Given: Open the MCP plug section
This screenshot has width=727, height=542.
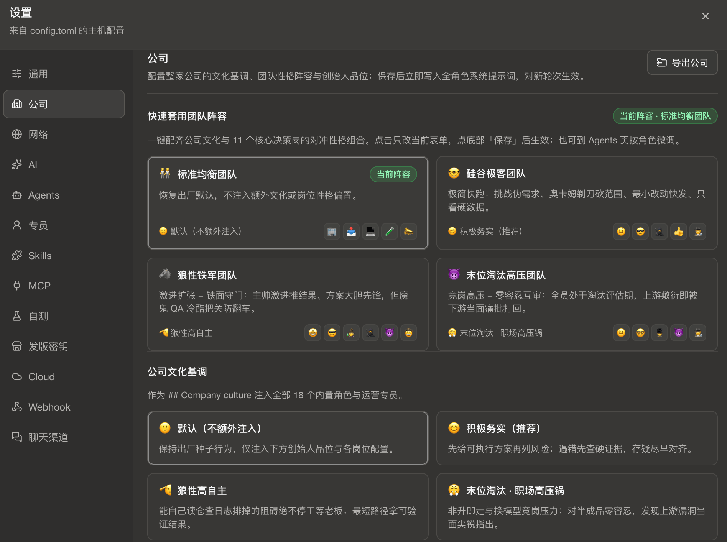Looking at the screenshot, I should click(x=64, y=286).
